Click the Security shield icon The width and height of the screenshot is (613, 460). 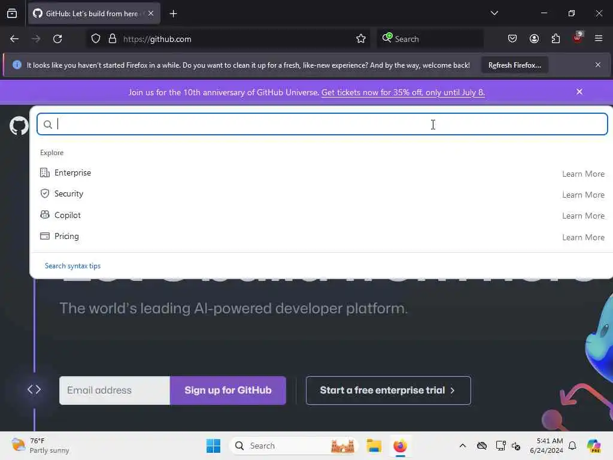point(44,193)
